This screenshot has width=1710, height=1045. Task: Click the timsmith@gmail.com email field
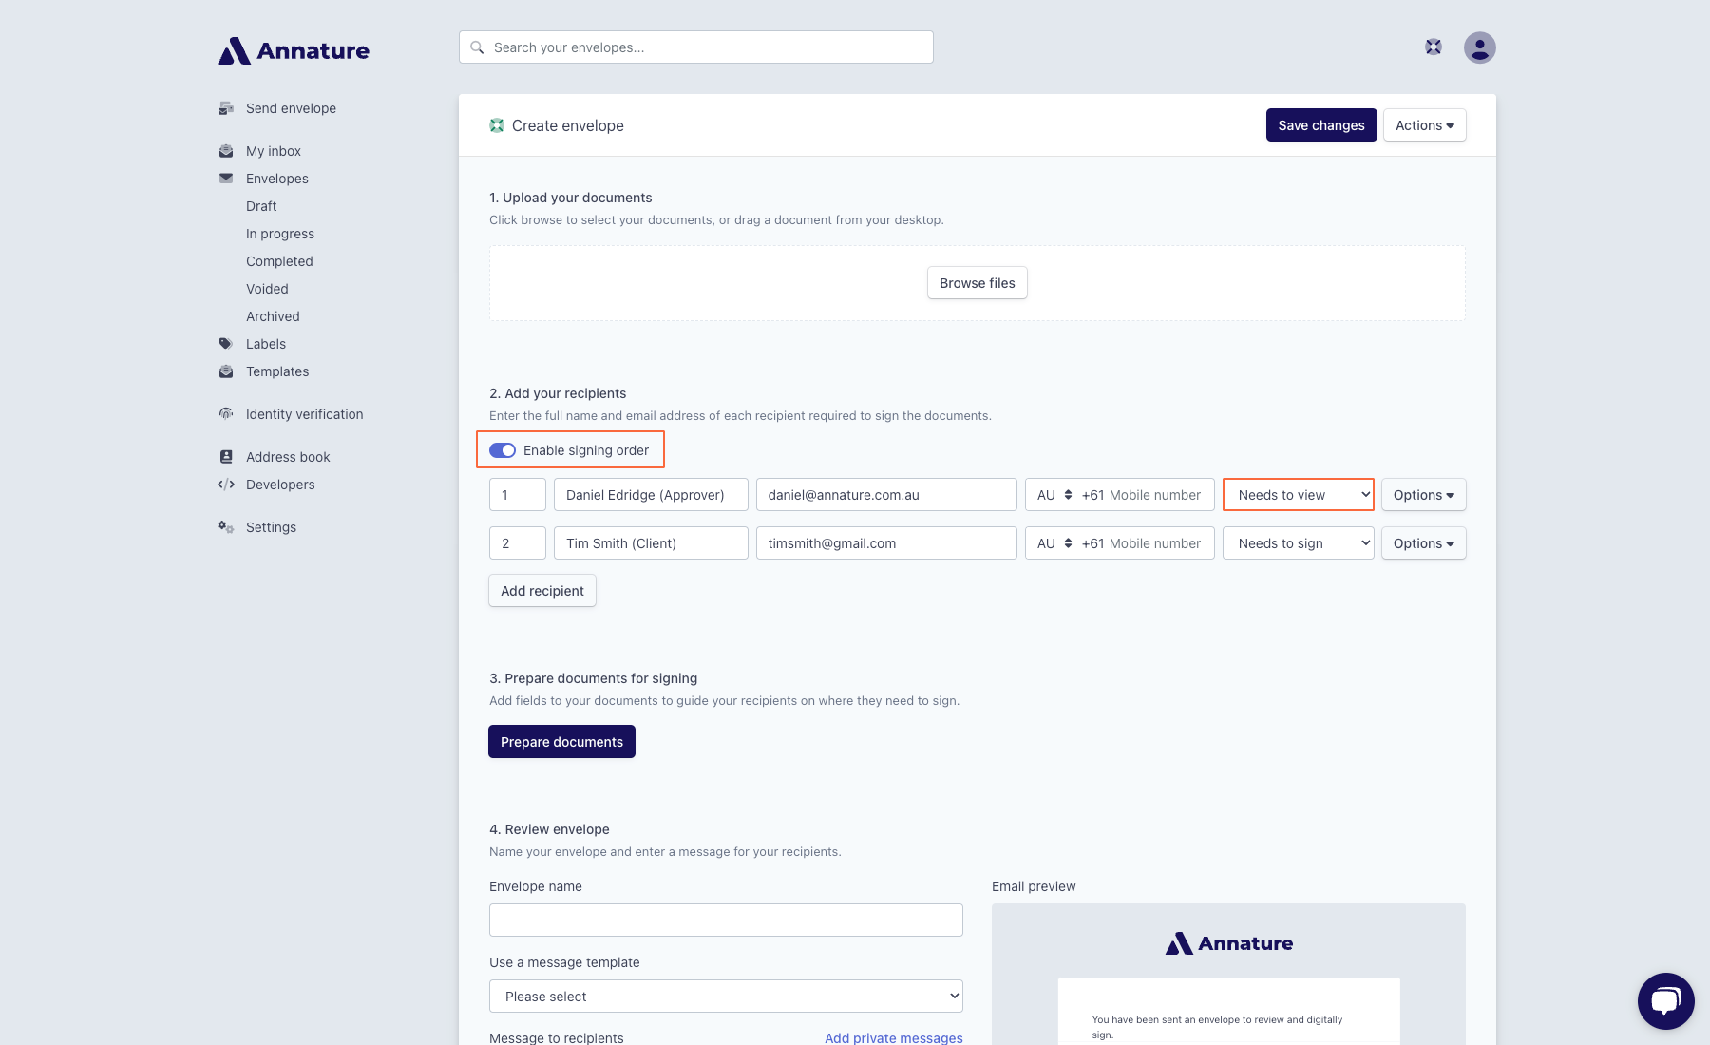coord(886,543)
